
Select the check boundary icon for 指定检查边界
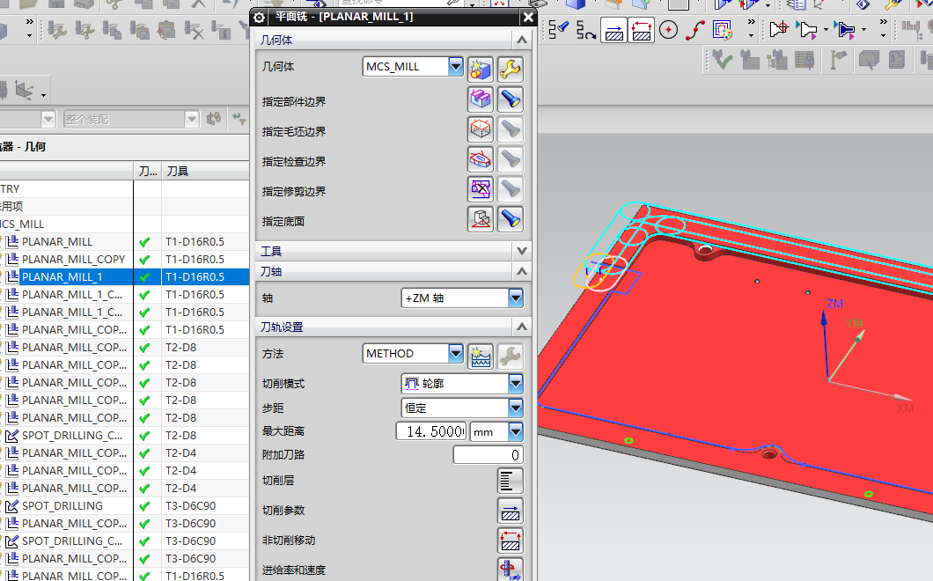[481, 159]
